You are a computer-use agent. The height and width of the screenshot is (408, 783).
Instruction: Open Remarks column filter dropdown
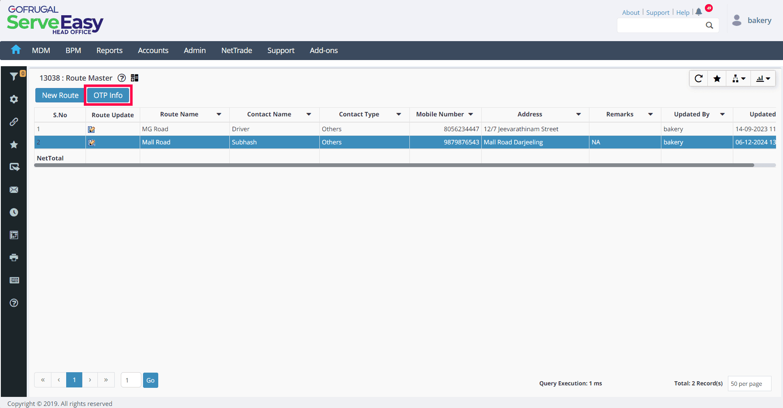651,114
